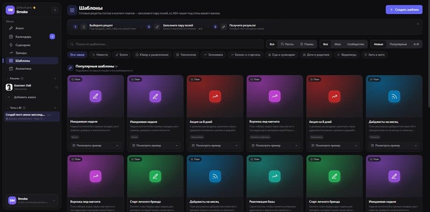Select the Все ниши filter chip
This screenshot has width=430, height=212.
(77, 55)
